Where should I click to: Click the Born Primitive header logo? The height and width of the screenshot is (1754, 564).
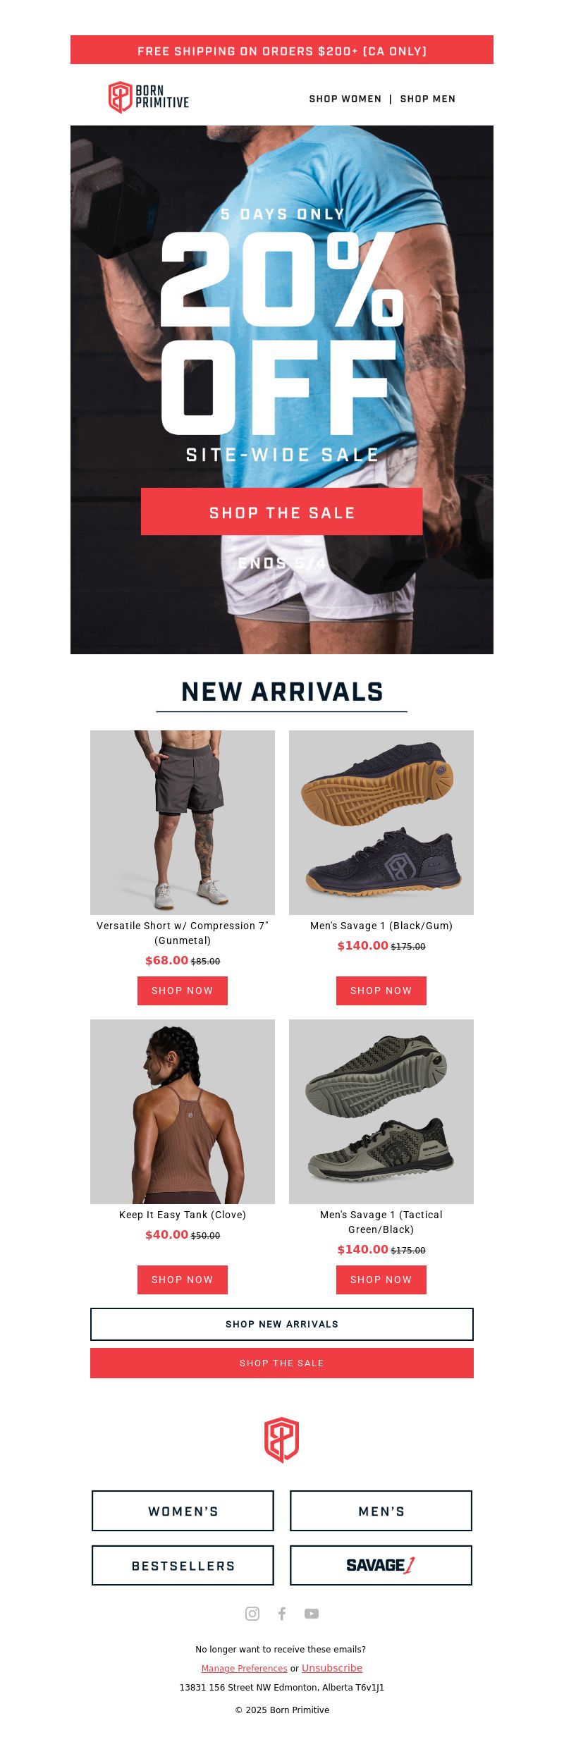149,97
